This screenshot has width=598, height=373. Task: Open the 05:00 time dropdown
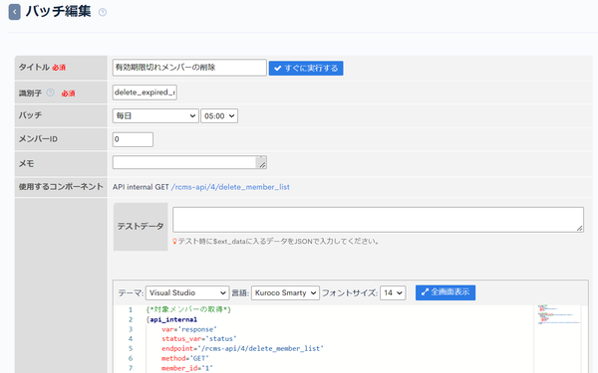click(219, 116)
